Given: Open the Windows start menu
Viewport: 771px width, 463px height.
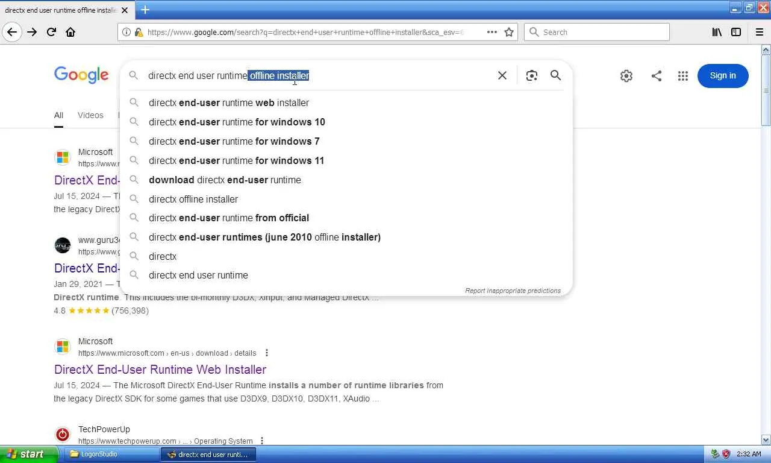Looking at the screenshot, I should point(29,454).
